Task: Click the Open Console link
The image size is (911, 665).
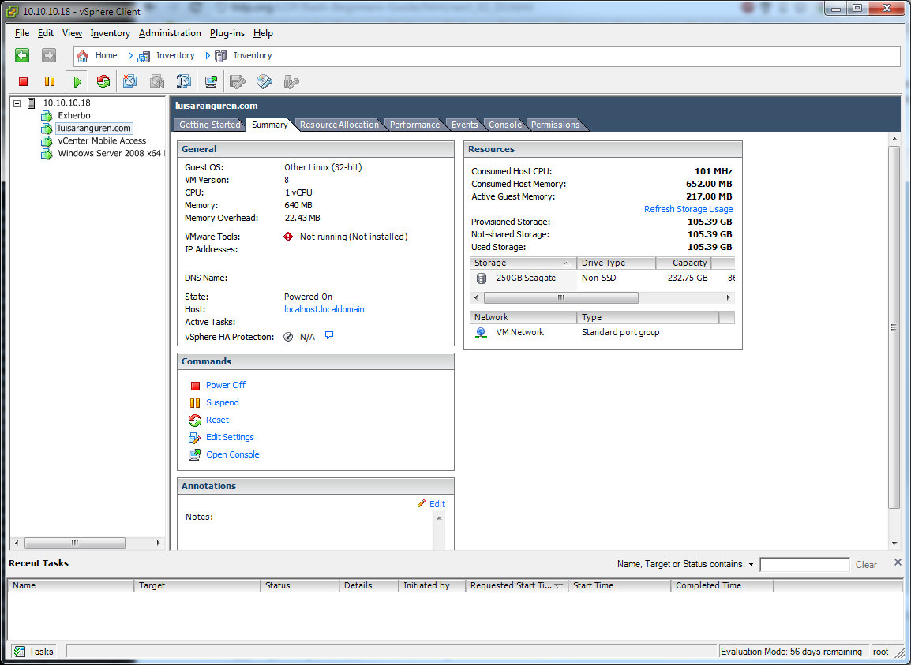Action: tap(232, 454)
